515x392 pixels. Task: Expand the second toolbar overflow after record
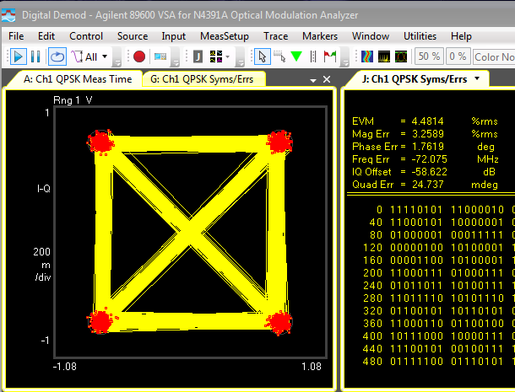[176, 56]
